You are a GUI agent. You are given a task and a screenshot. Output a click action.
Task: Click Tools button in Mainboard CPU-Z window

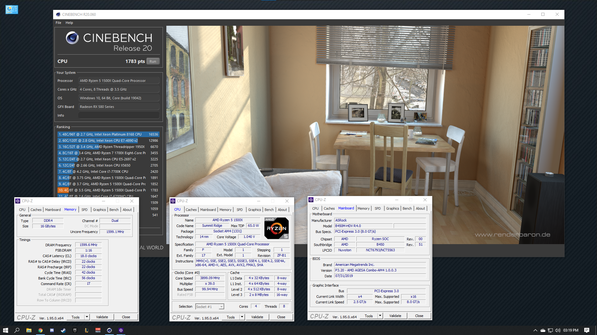[x=369, y=316]
